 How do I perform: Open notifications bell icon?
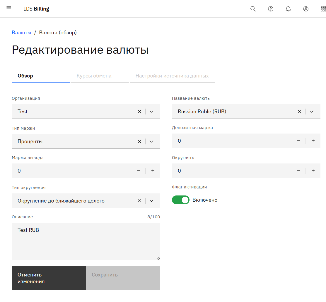coord(288,9)
